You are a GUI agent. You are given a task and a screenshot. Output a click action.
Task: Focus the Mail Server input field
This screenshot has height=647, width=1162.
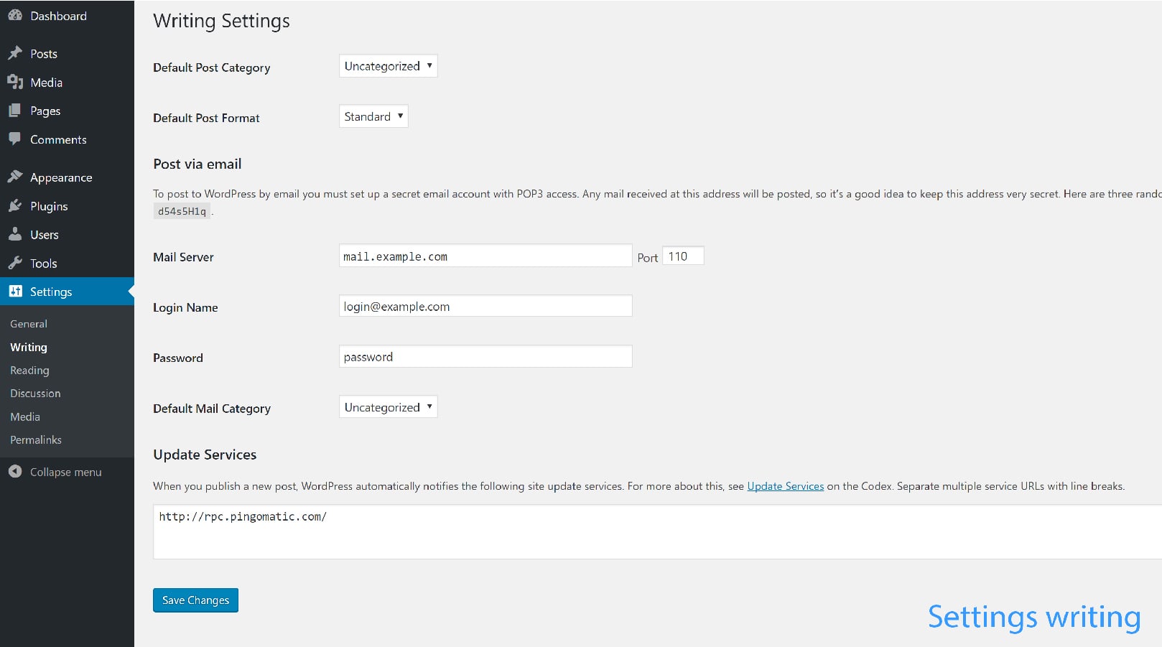click(x=485, y=256)
